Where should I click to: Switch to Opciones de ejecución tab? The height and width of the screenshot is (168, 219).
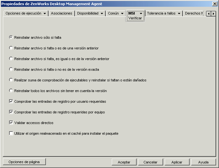pos(24,13)
